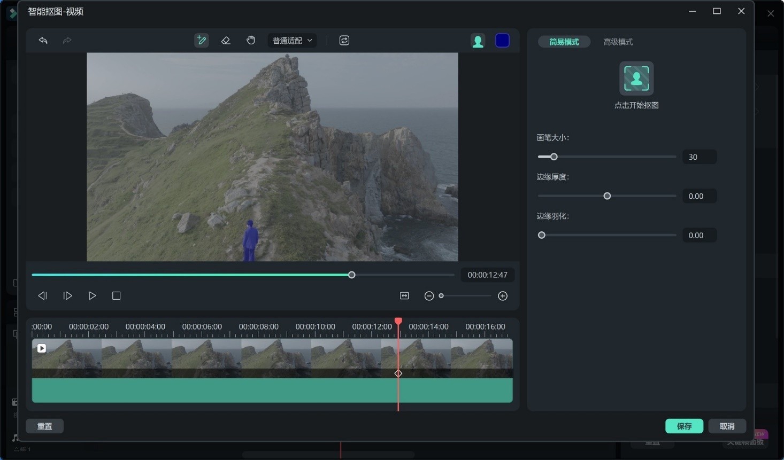Click the start cutout portrait icon
Viewport: 784px width, 460px height.
tap(636, 79)
